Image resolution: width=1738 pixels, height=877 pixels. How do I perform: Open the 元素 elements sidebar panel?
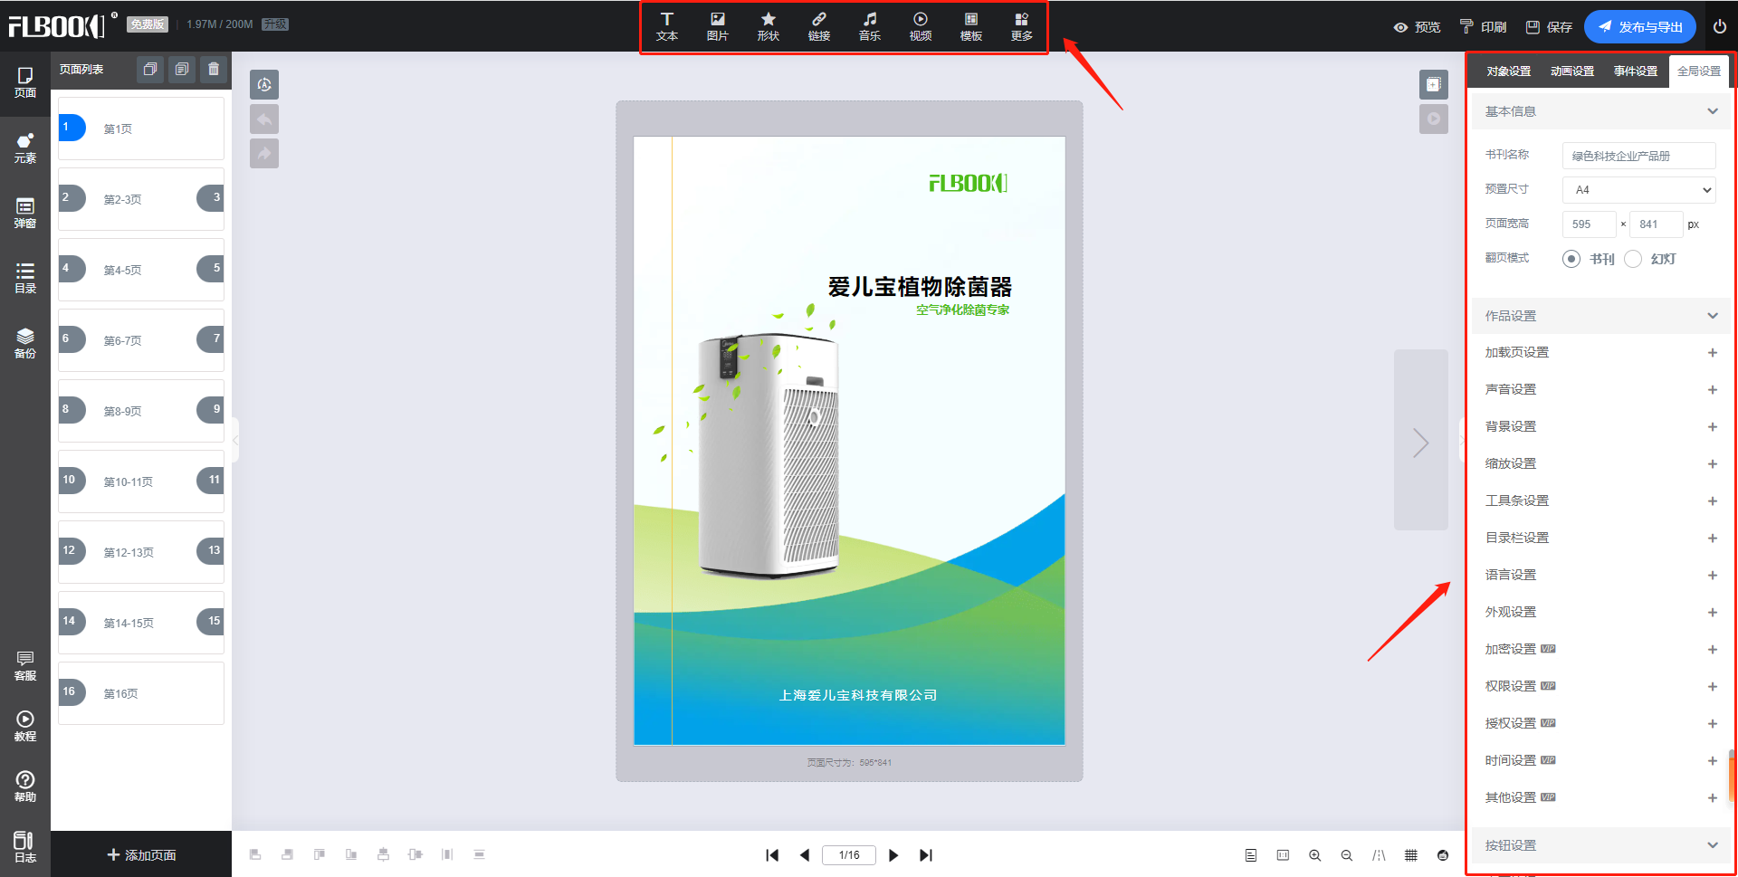point(25,148)
